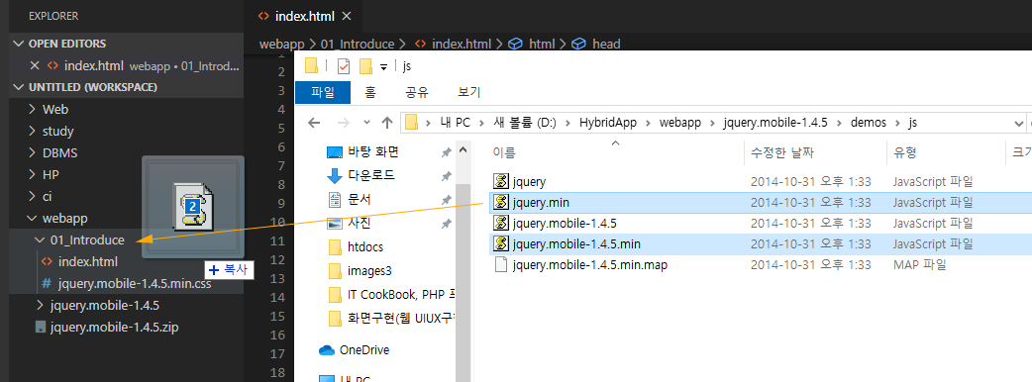Click the Back arrow in File Explorer
This screenshot has width=1032, height=382.
[x=315, y=123]
